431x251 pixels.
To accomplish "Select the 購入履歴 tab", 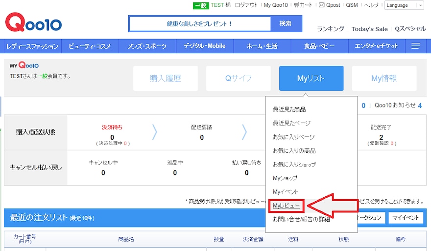I will pos(166,78).
